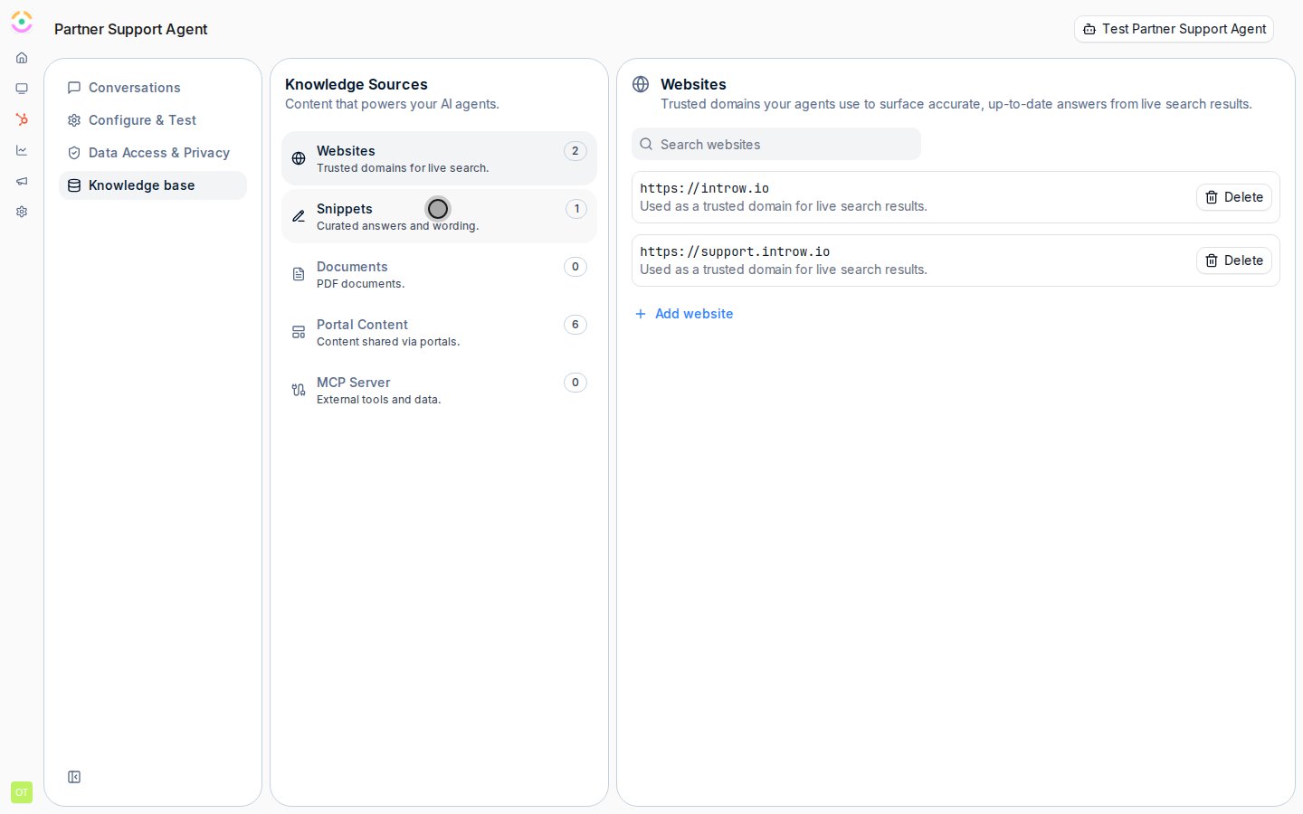
Task: Click the https://introw.io URL text
Action: pos(705,188)
